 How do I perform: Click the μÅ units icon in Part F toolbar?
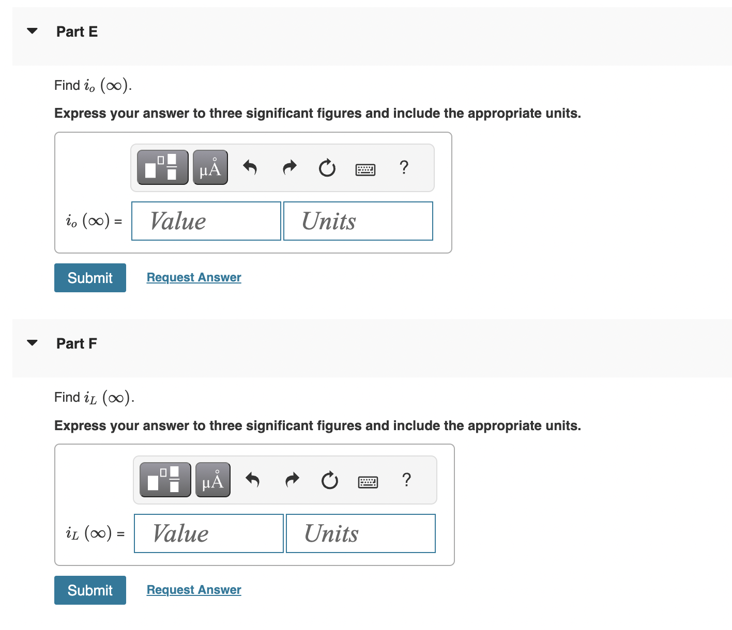(x=212, y=480)
